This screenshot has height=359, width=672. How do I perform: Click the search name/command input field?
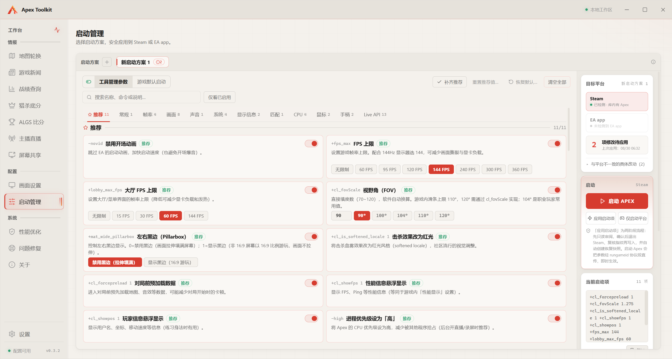point(141,97)
